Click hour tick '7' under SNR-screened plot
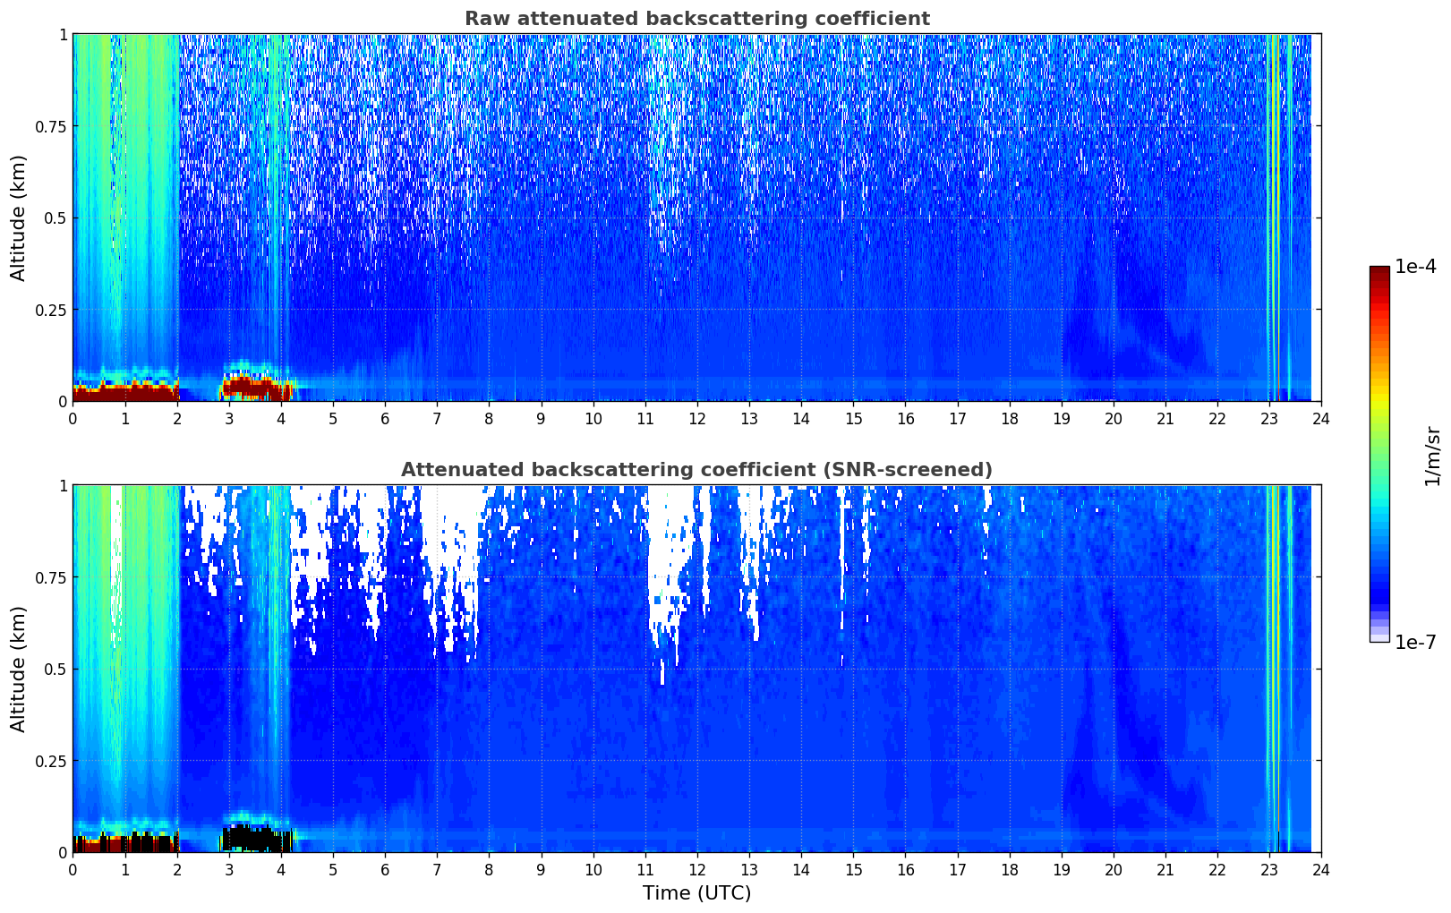This screenshot has height=913, width=1451. click(x=437, y=869)
